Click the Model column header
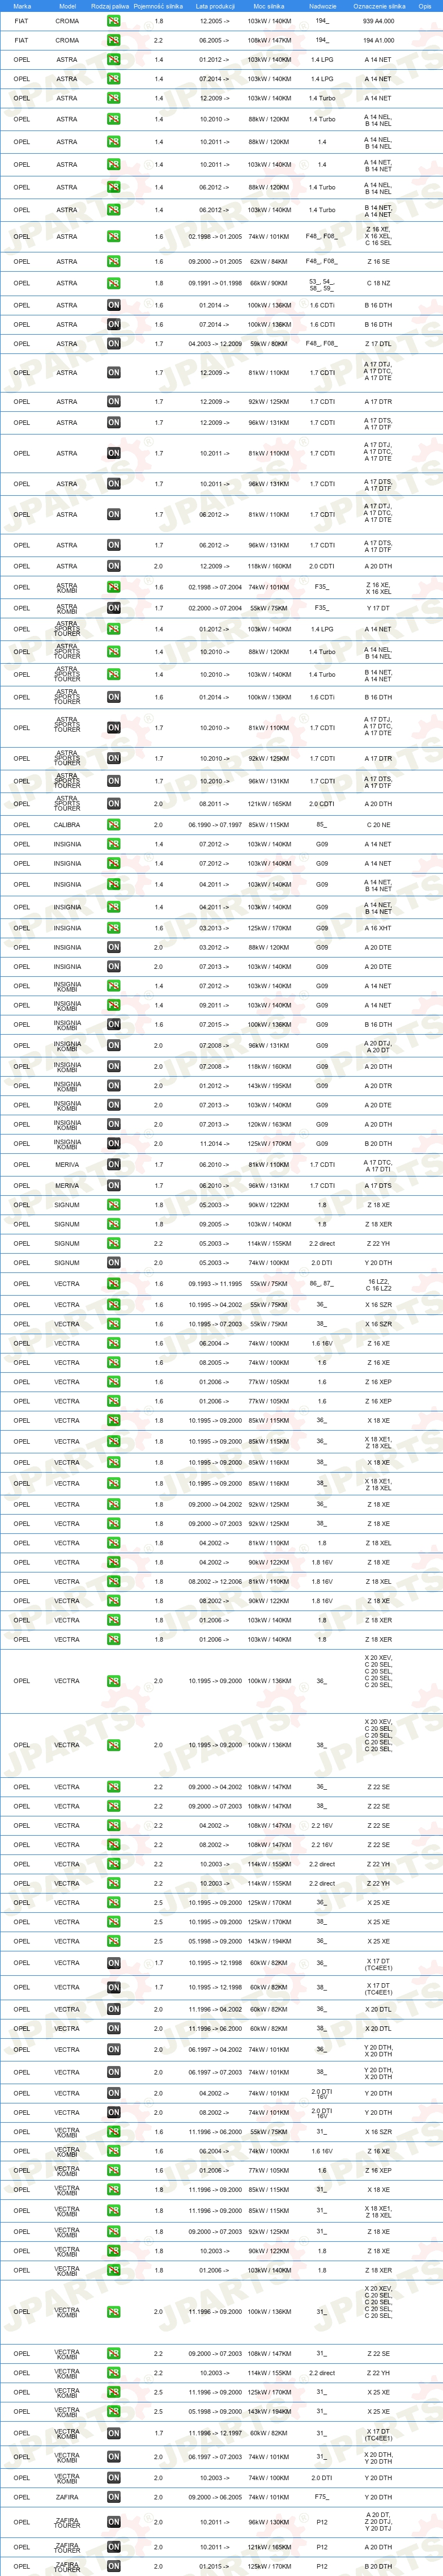Image resolution: width=443 pixels, height=2576 pixels. point(67,6)
